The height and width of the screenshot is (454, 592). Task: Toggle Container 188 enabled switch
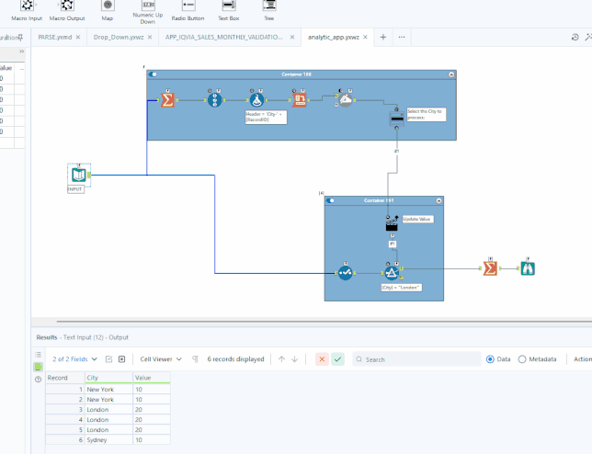point(153,74)
